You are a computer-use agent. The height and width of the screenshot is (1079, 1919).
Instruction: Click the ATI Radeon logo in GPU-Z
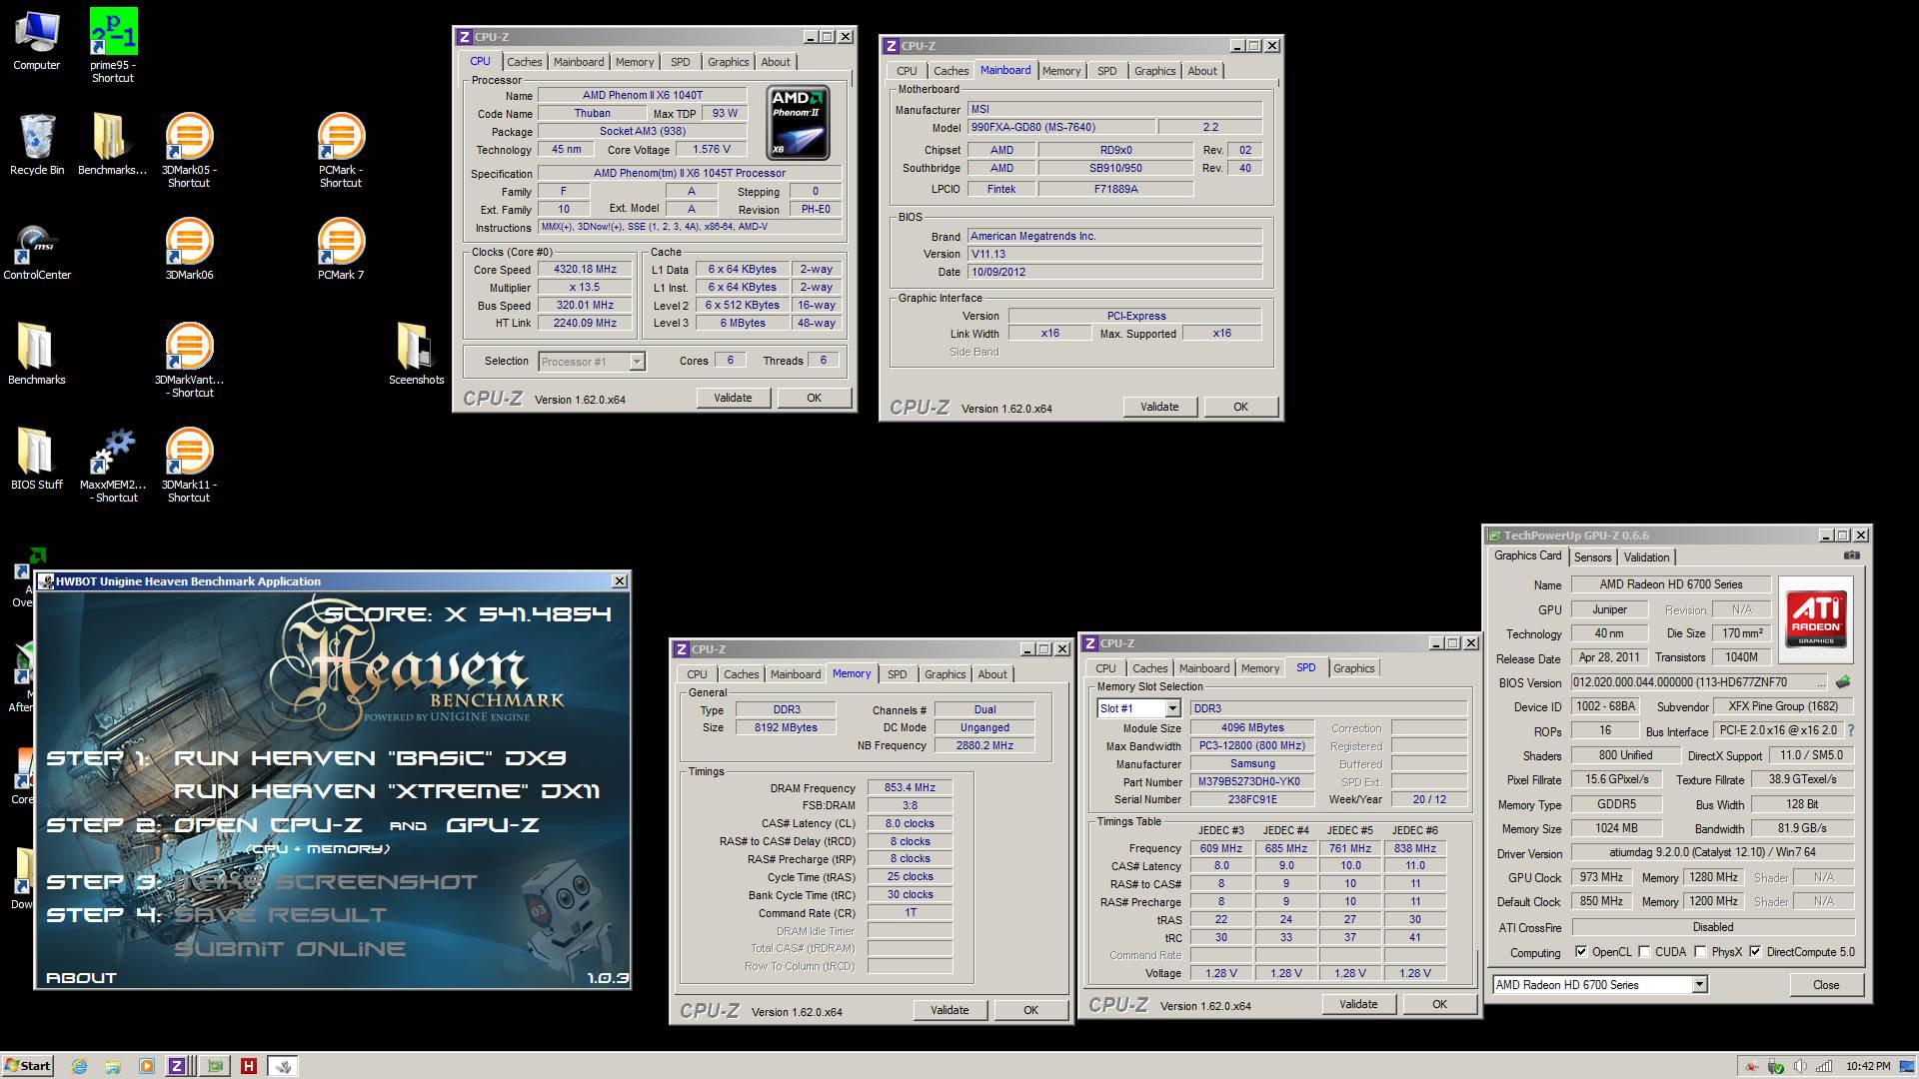point(1816,619)
